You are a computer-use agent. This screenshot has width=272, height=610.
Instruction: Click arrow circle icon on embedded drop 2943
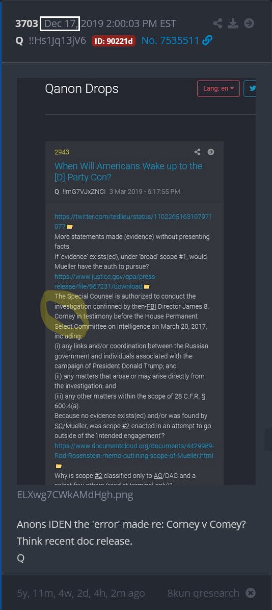(x=211, y=152)
